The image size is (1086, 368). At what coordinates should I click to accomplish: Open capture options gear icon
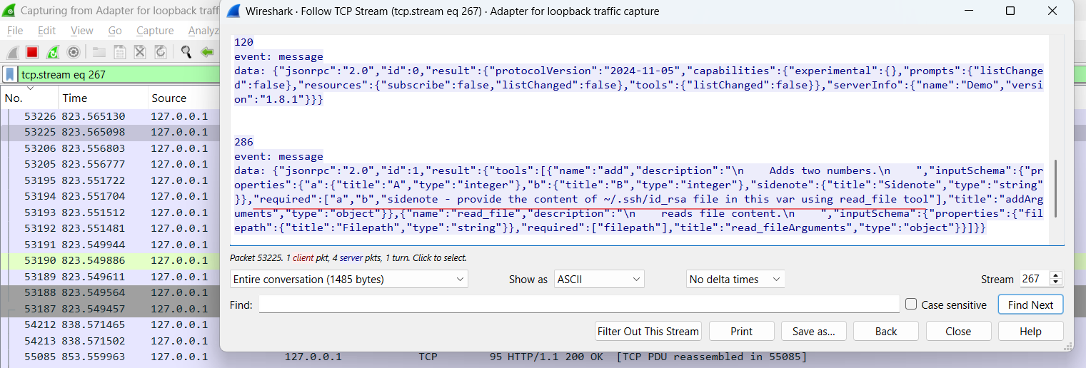(73, 52)
